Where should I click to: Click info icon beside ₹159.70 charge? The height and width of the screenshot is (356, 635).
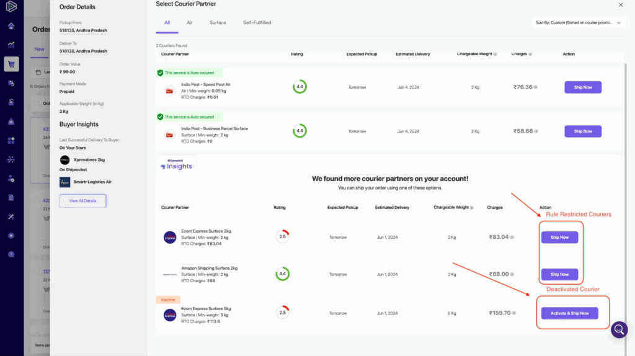click(x=514, y=313)
